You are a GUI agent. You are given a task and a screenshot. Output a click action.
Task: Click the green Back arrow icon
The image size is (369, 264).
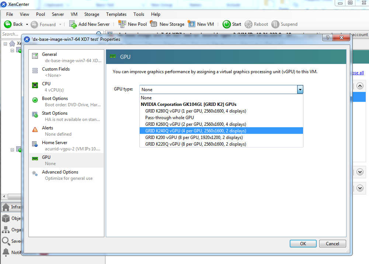[8, 24]
